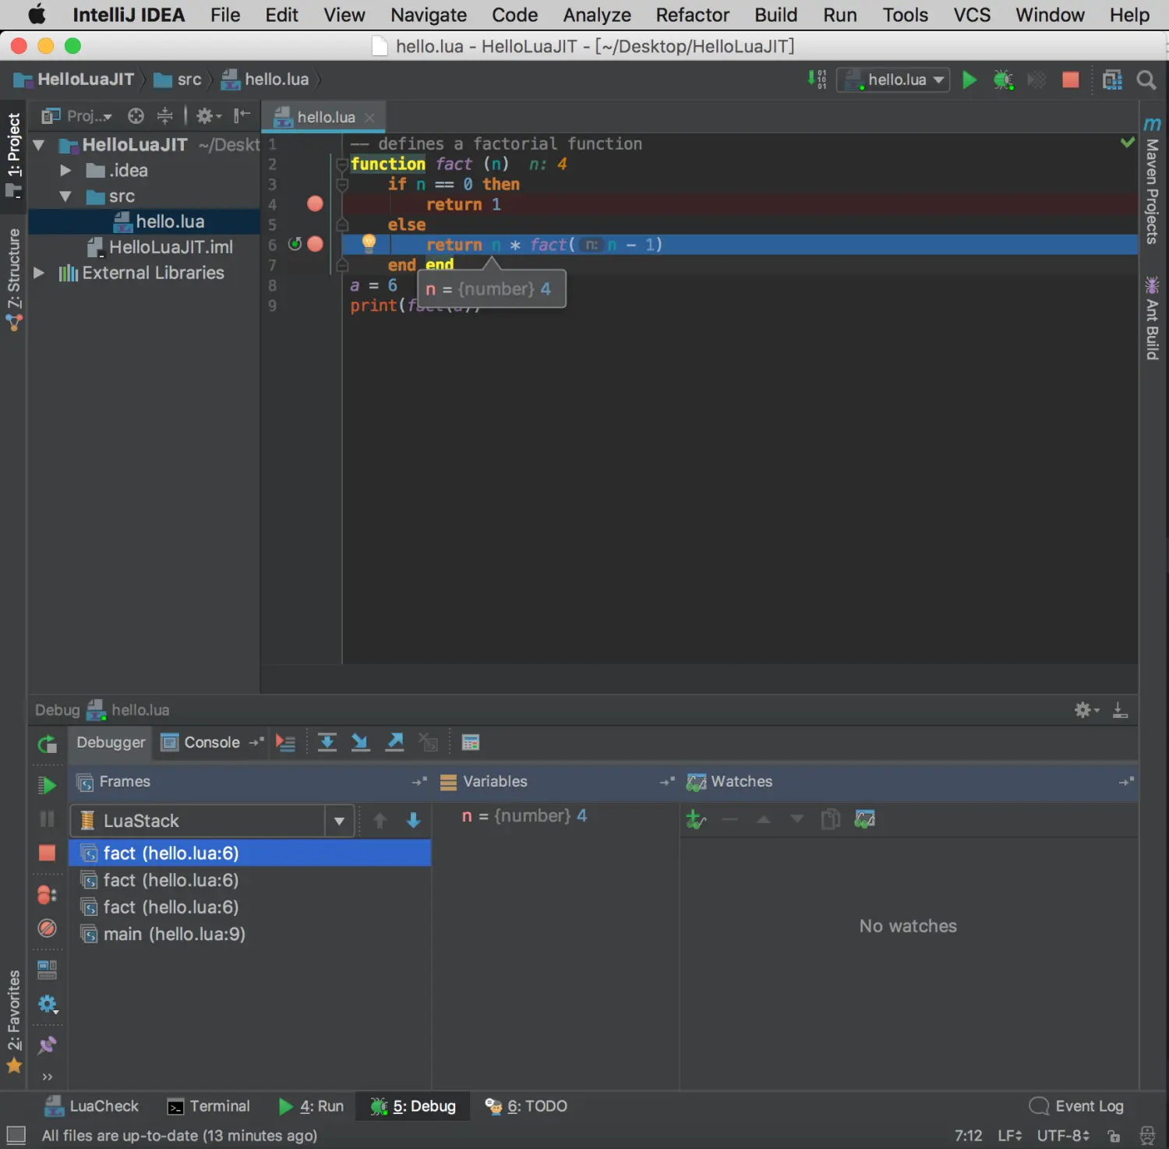Mute Breakpoints icon in Debug panel
The image size is (1169, 1149).
47,928
